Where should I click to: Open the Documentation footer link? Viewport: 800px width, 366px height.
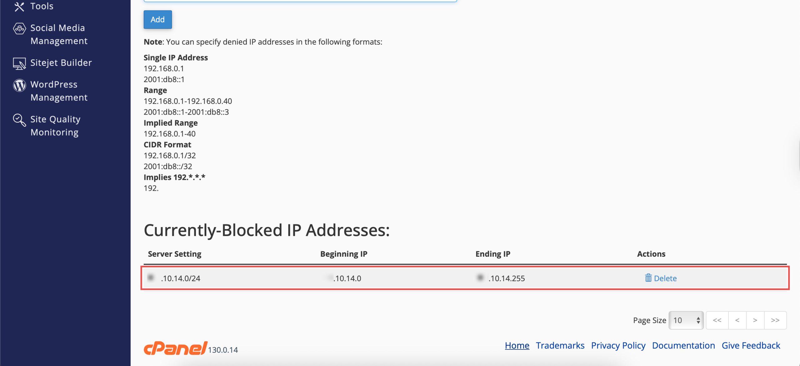(683, 345)
